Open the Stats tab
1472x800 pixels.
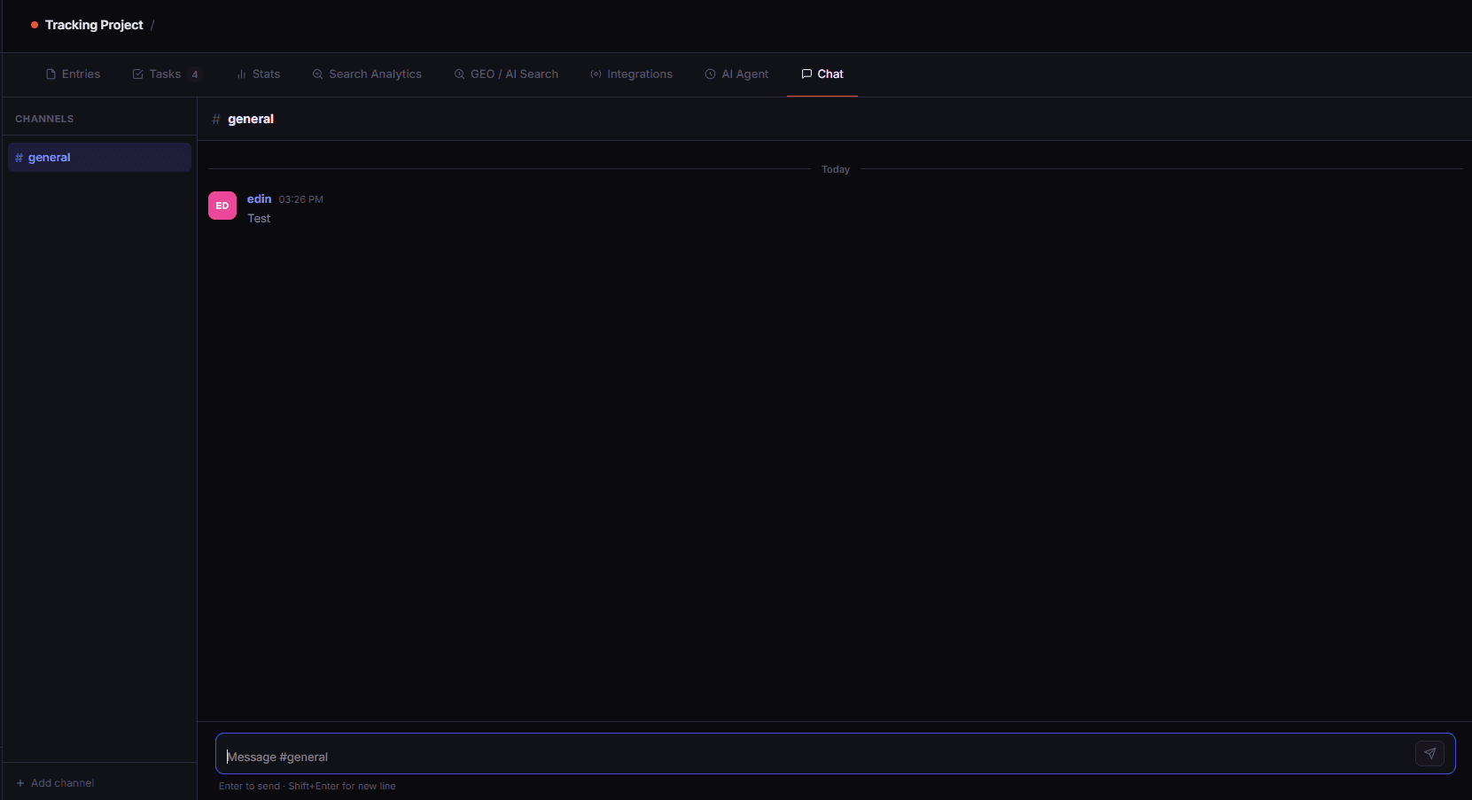(x=258, y=74)
